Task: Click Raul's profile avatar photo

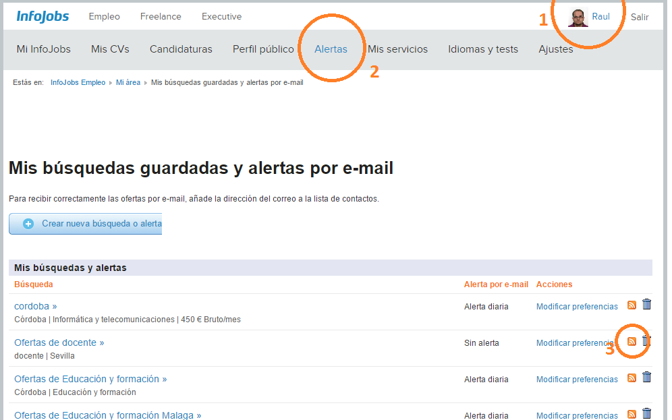Action: 578,18
